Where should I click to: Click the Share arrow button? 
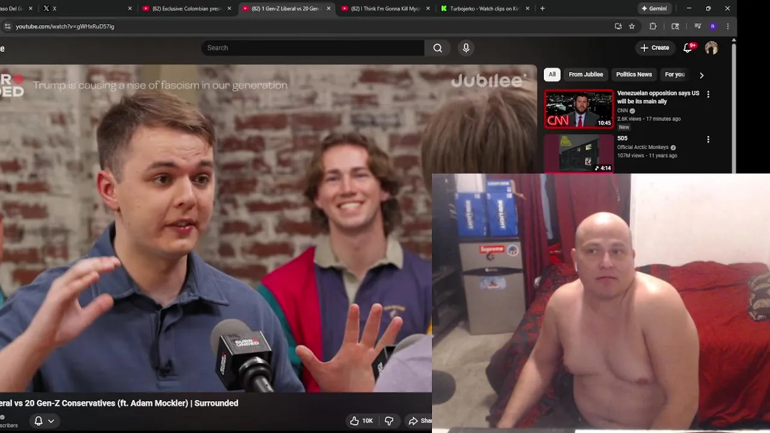point(420,421)
